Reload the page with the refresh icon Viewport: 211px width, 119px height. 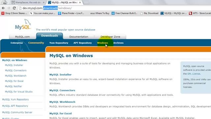(x=14, y=8)
